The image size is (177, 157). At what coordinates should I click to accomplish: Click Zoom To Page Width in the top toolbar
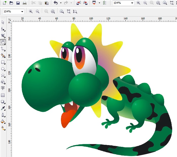[x=172, y=3]
